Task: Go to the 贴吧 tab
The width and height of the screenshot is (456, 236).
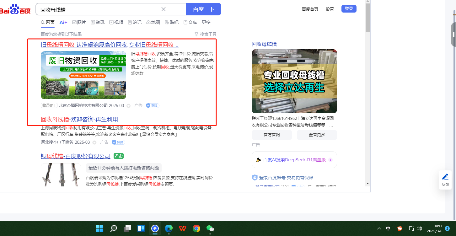Action: [x=172, y=22]
